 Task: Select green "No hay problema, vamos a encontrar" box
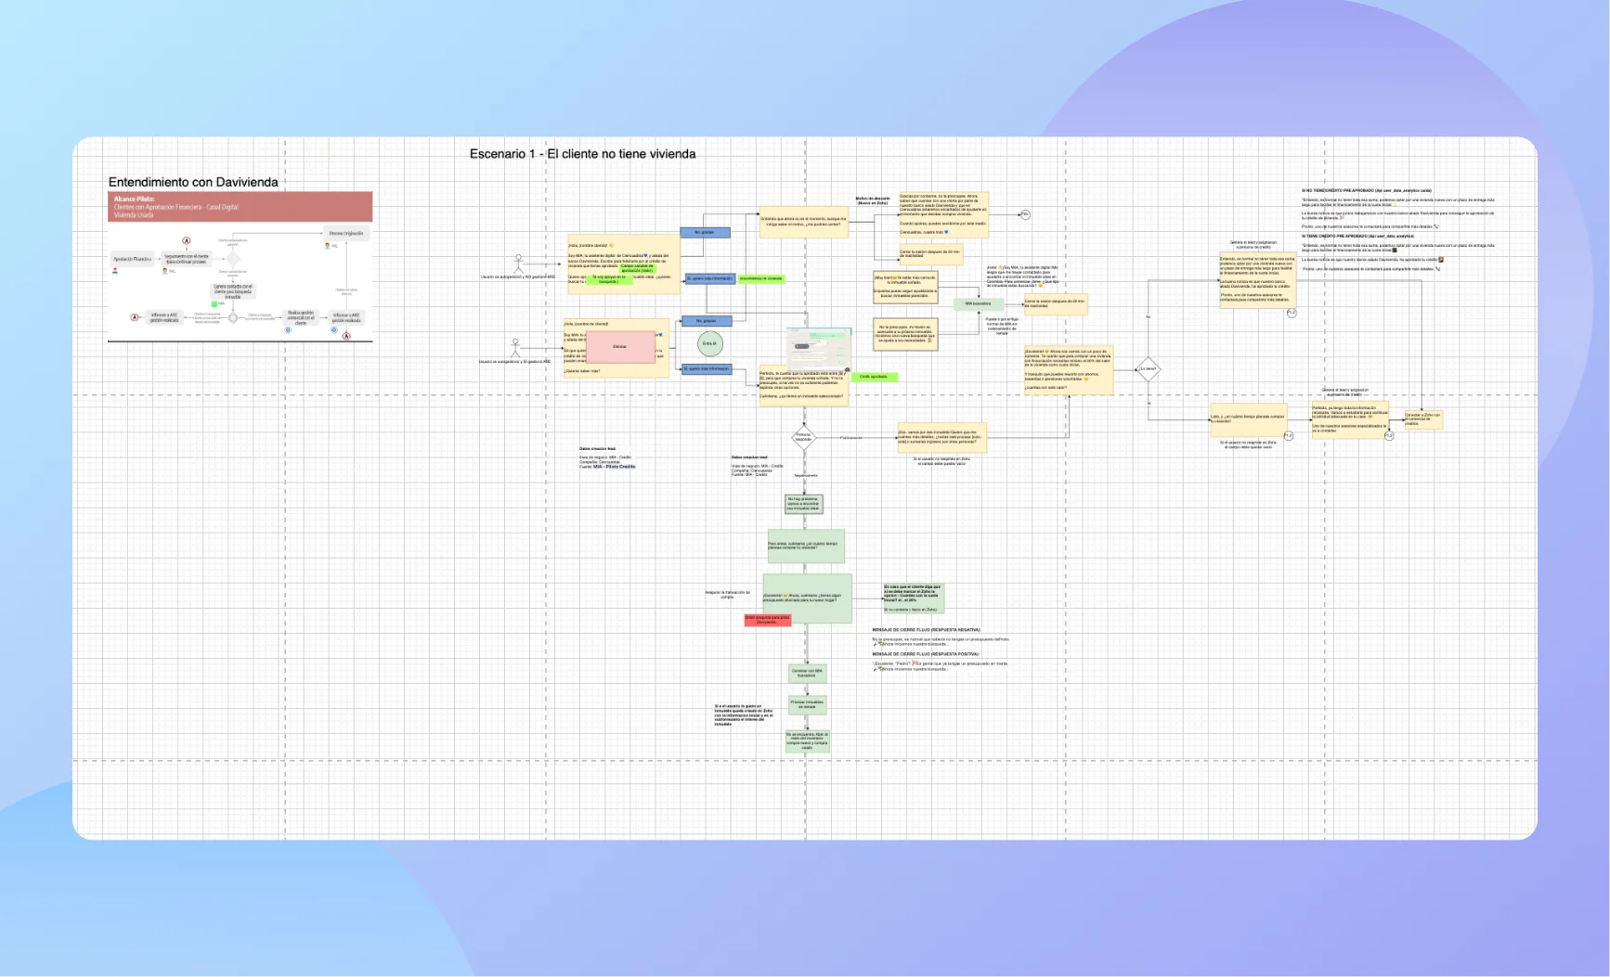[804, 504]
